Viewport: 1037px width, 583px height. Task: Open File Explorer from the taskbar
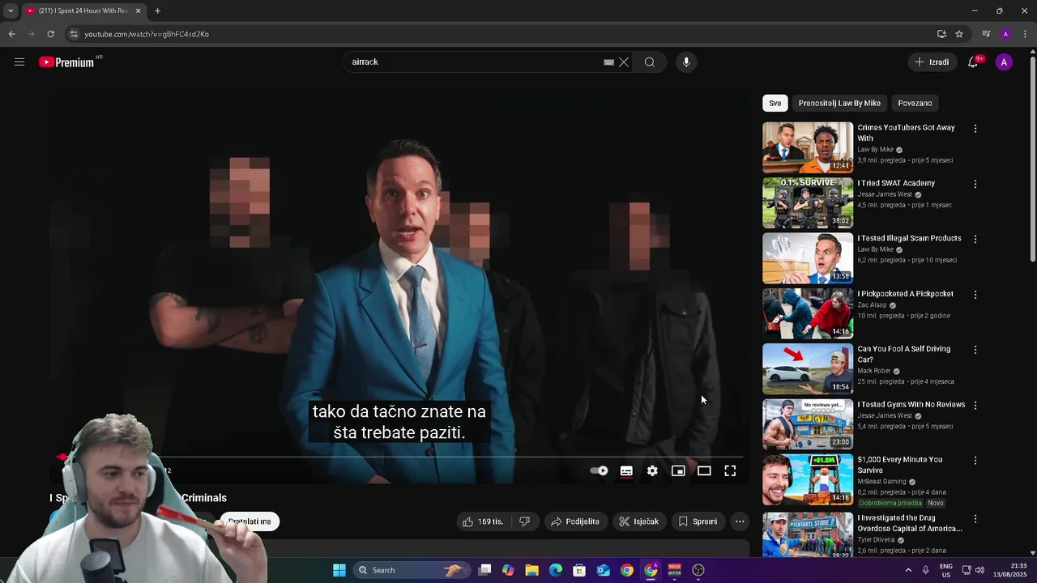pyautogui.click(x=532, y=570)
